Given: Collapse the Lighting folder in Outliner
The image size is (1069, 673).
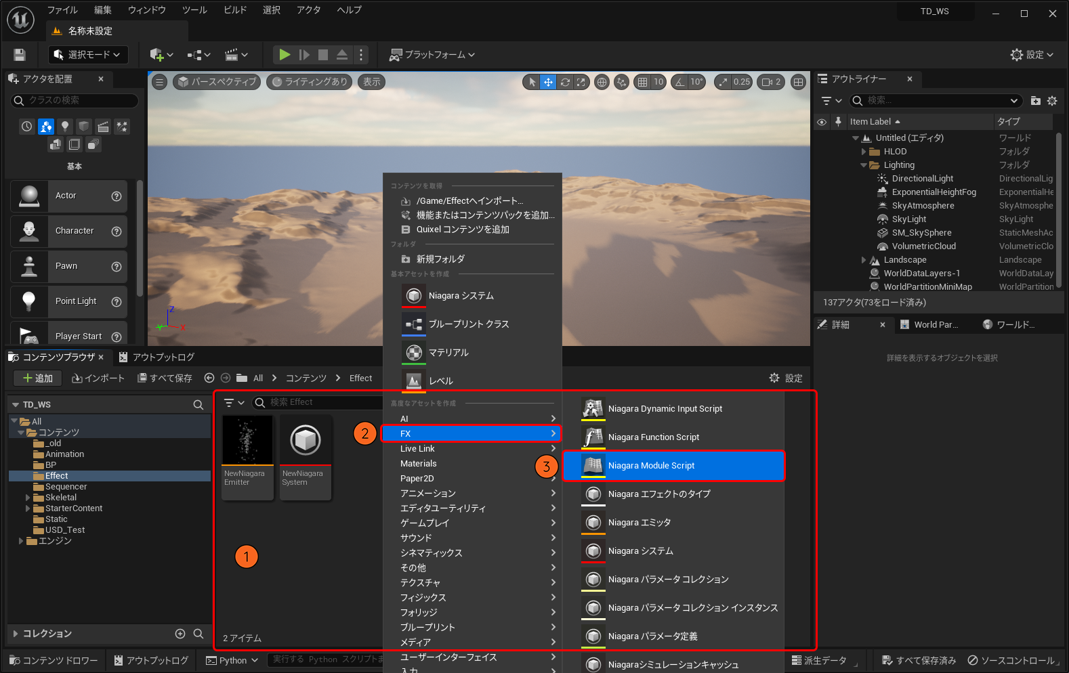Looking at the screenshot, I should [x=864, y=165].
